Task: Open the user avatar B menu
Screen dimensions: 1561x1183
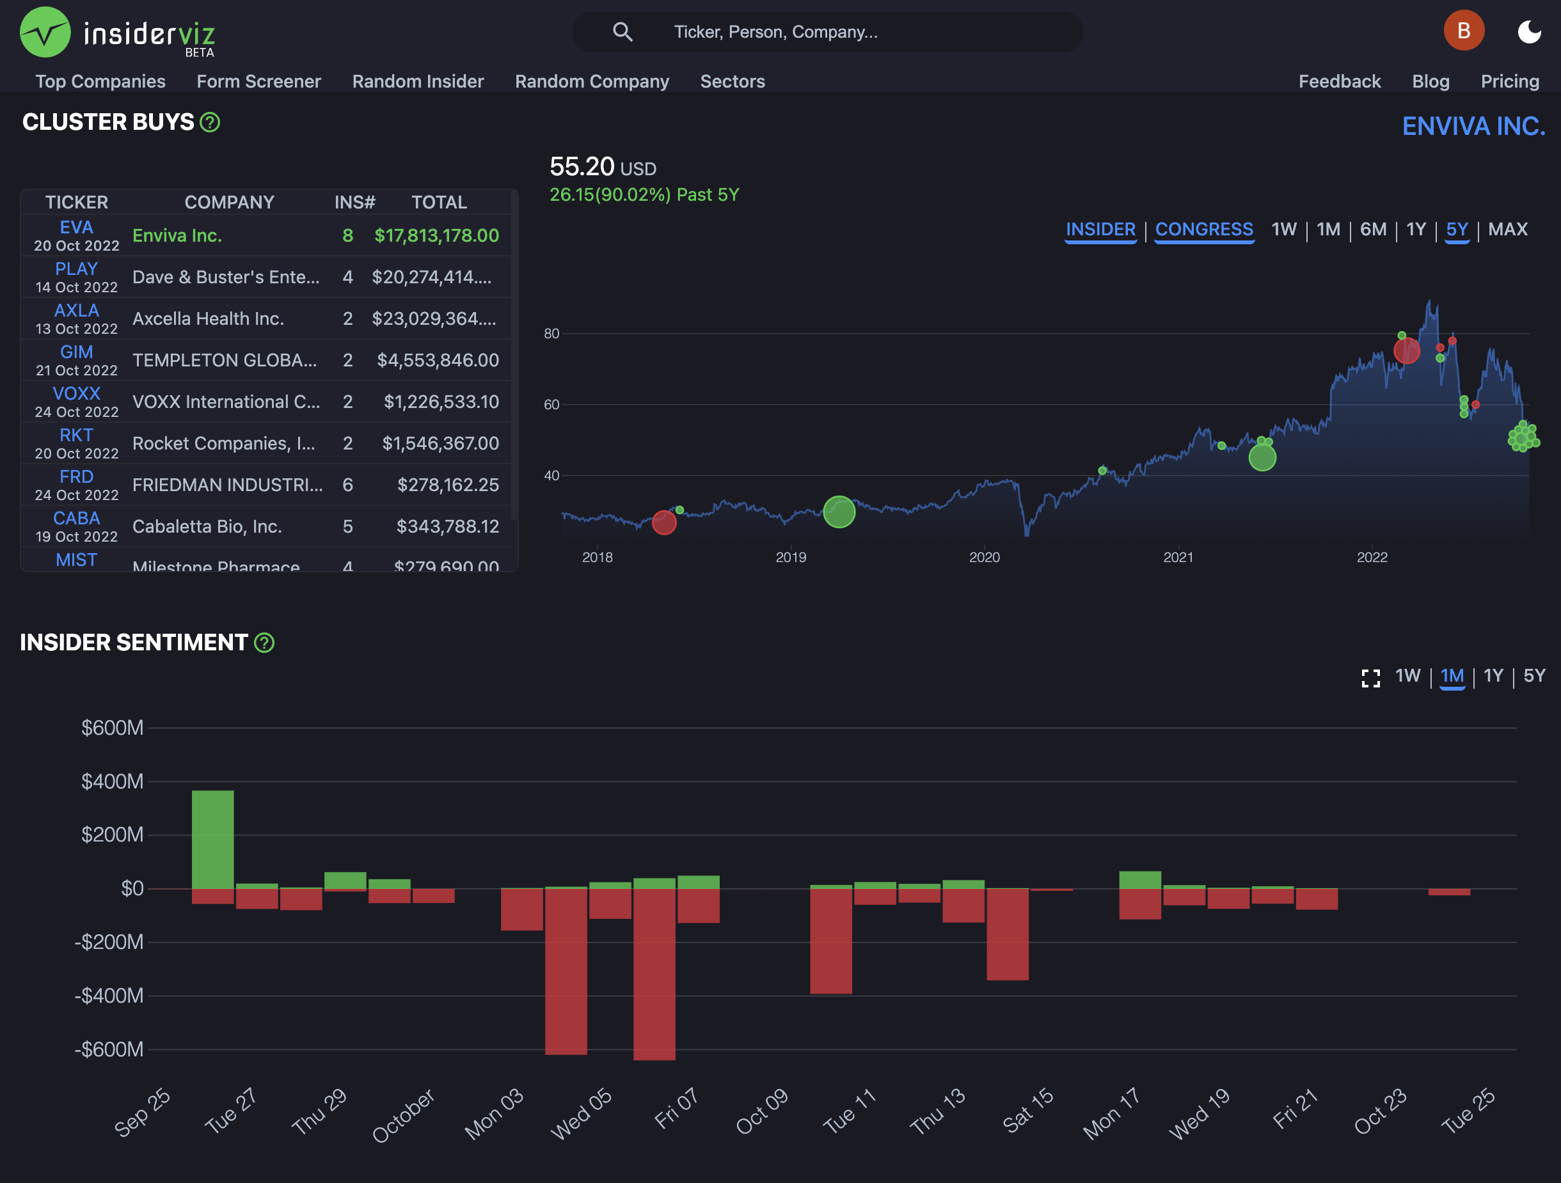Action: tap(1464, 30)
